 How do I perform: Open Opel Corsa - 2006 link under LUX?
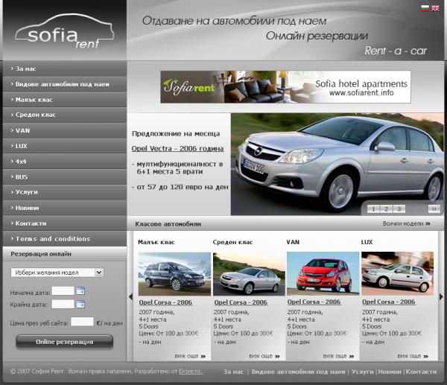coord(389,302)
